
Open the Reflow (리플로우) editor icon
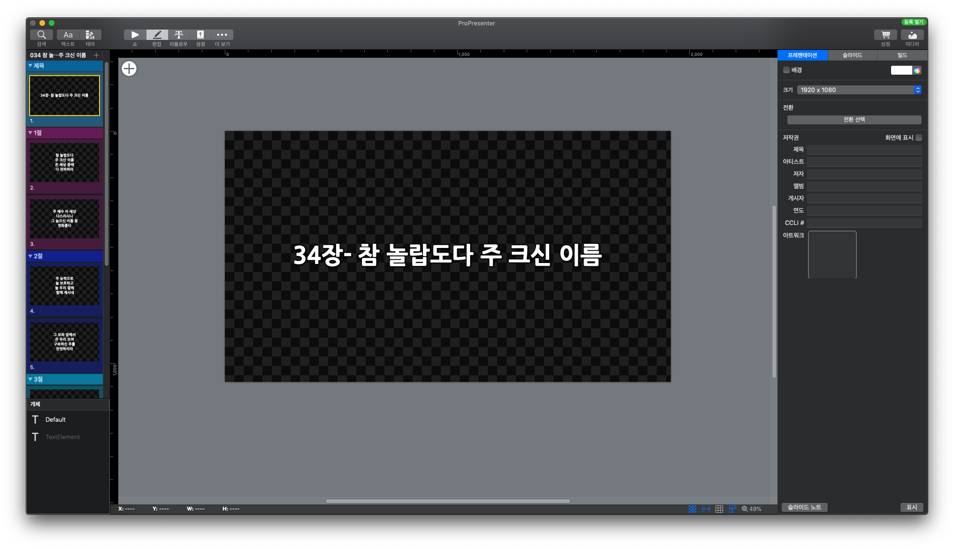[x=178, y=35]
